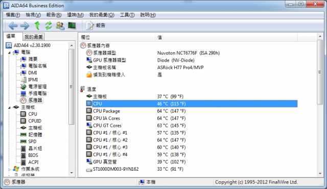Viewport: 327px width, 189px height.
Task: Select 電源管理 in the tree
Action: point(34,87)
